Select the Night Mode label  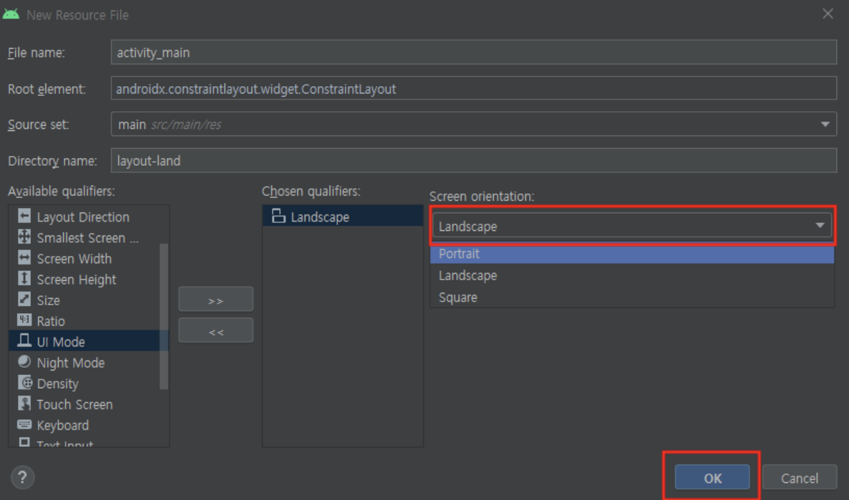tap(70, 363)
